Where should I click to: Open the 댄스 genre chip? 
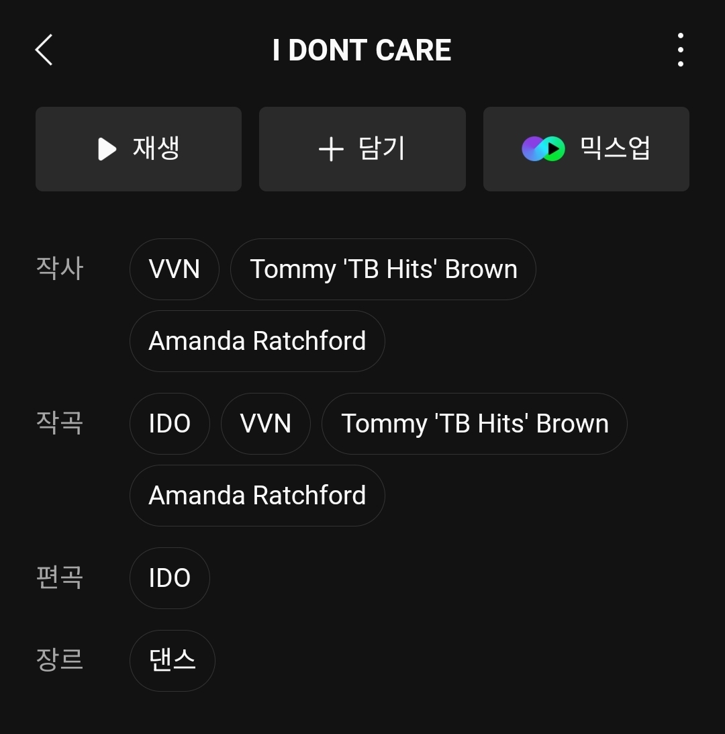coord(173,661)
